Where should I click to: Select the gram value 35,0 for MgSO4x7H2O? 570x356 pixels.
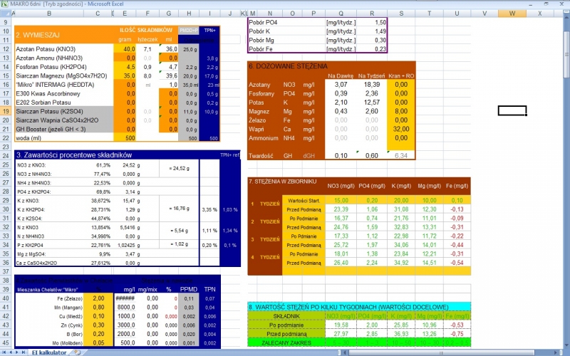coord(125,76)
